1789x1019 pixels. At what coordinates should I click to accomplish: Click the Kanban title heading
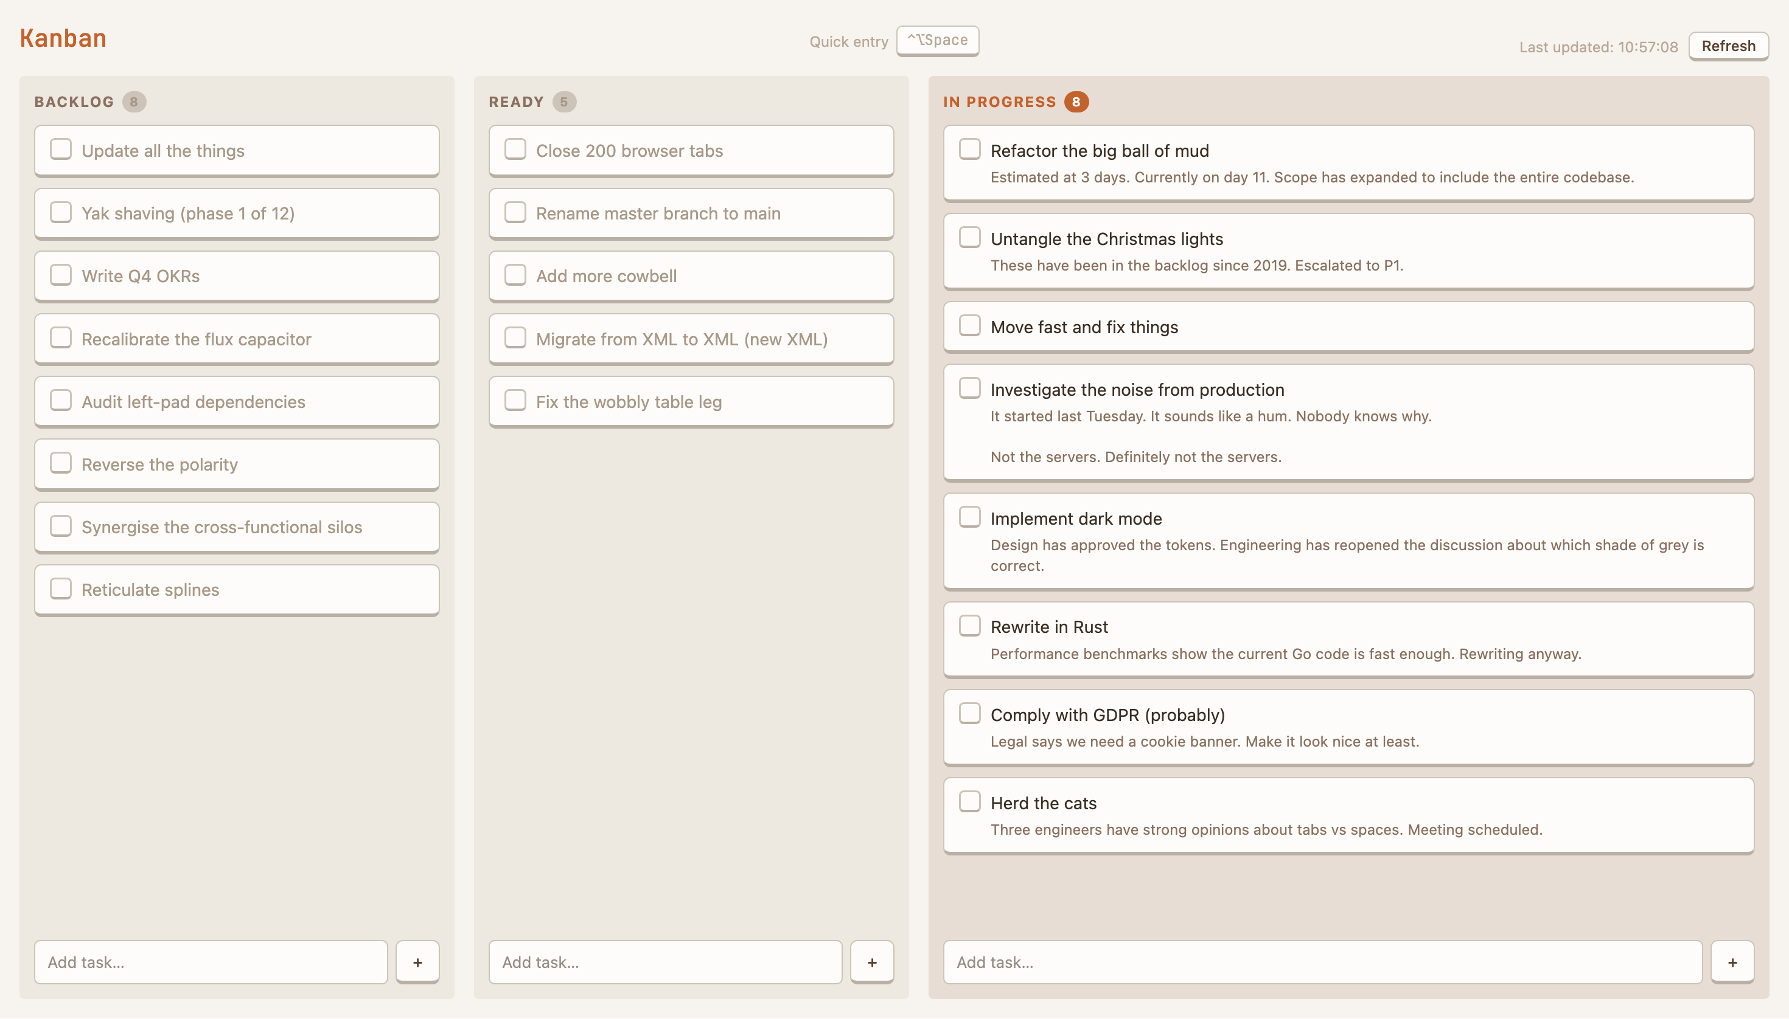63,38
